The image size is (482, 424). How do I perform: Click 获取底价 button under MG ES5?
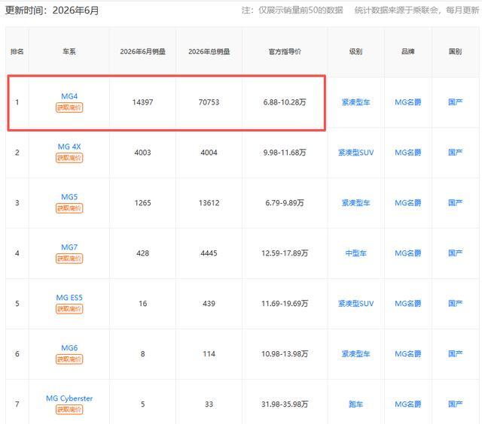[x=69, y=309]
